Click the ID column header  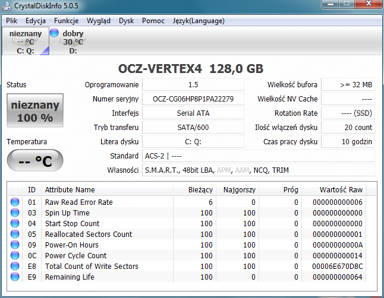[32, 189]
